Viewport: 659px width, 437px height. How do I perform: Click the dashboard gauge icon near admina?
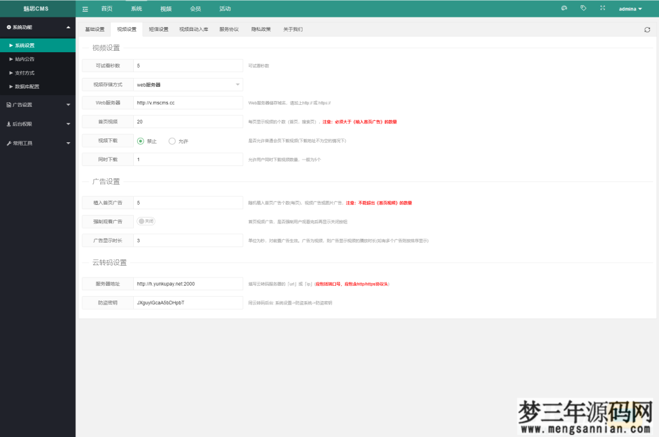tap(564, 8)
